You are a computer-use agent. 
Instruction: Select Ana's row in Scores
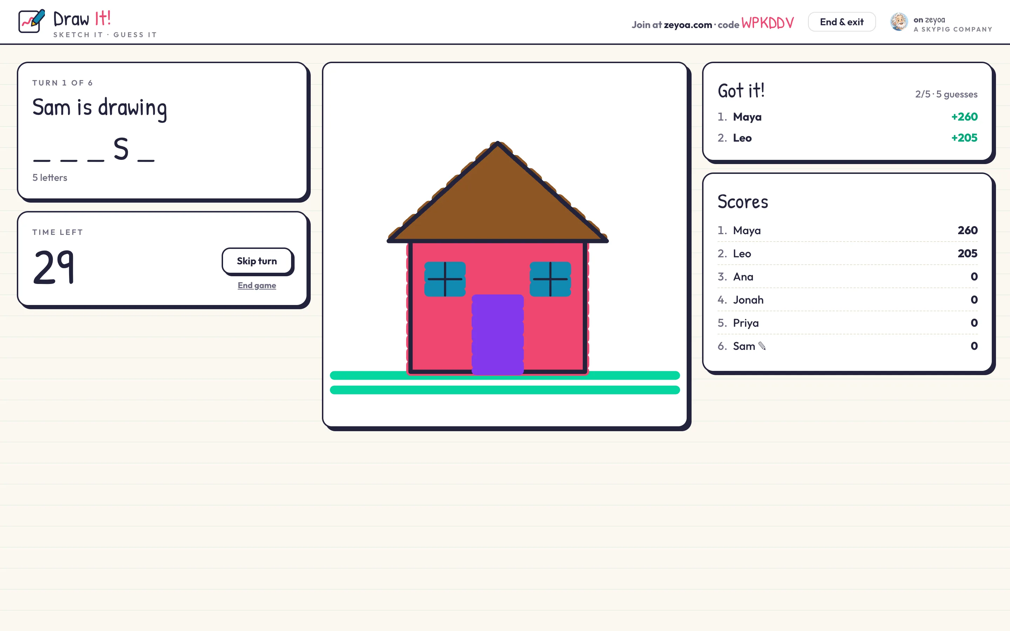847,277
